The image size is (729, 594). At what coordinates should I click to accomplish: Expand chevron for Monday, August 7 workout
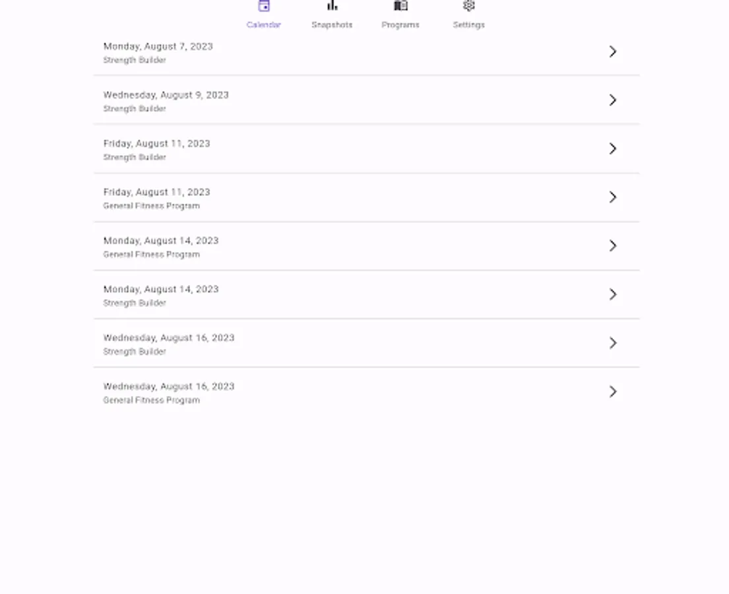pyautogui.click(x=612, y=51)
